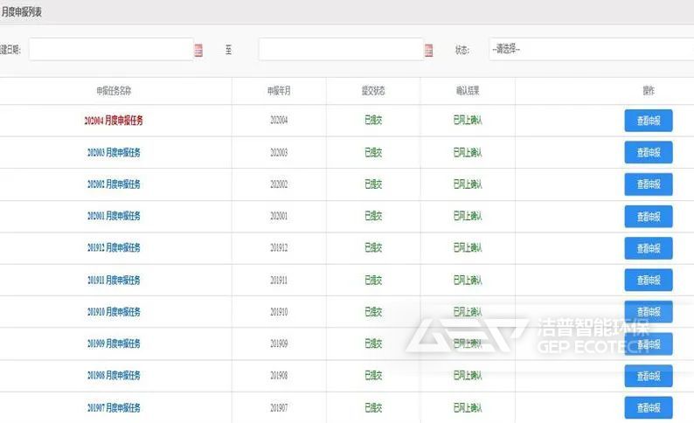The width and height of the screenshot is (694, 423).
Task: View the declaration for the 201912 row
Action: click(649, 248)
